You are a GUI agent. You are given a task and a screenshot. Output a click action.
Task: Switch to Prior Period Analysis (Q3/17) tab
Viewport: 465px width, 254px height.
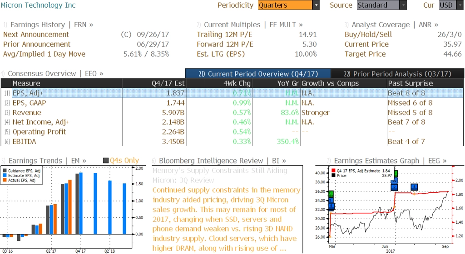(x=397, y=74)
